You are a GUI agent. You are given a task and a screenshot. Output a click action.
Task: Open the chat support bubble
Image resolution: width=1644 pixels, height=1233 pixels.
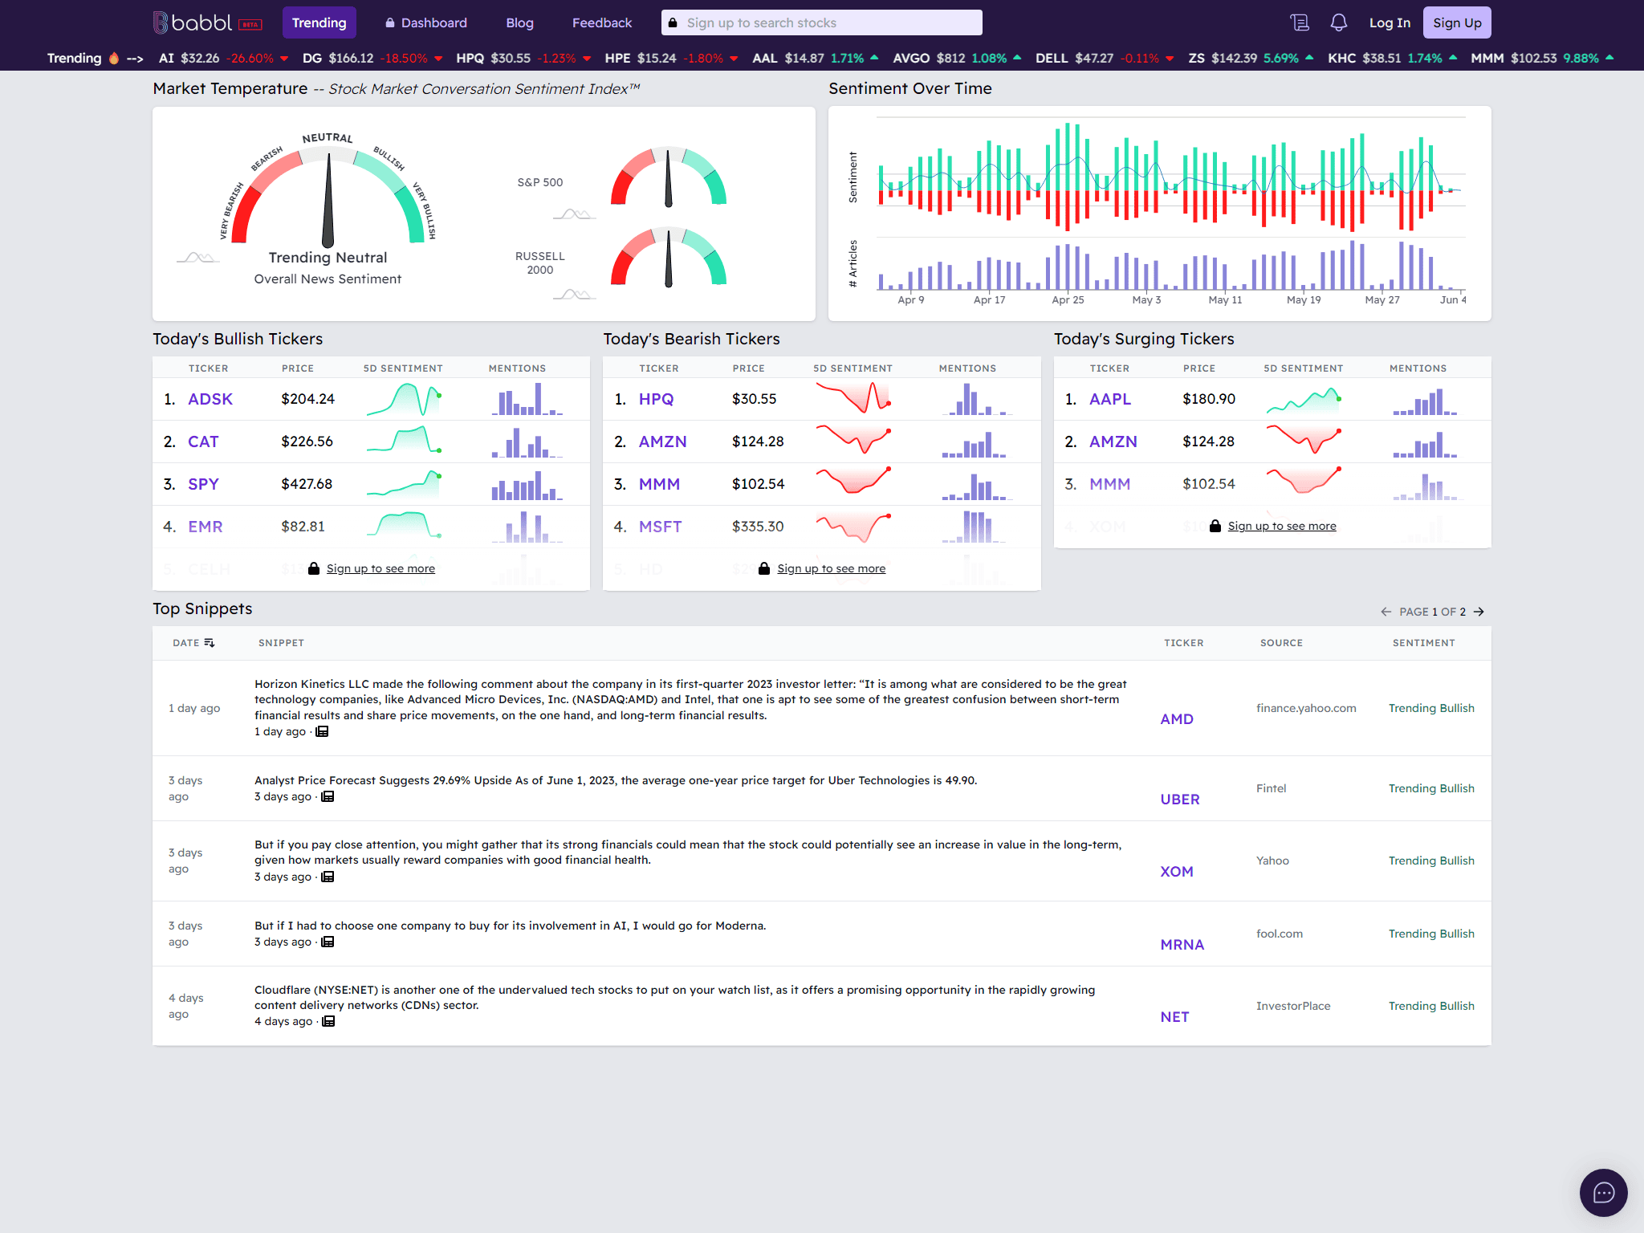(1603, 1192)
